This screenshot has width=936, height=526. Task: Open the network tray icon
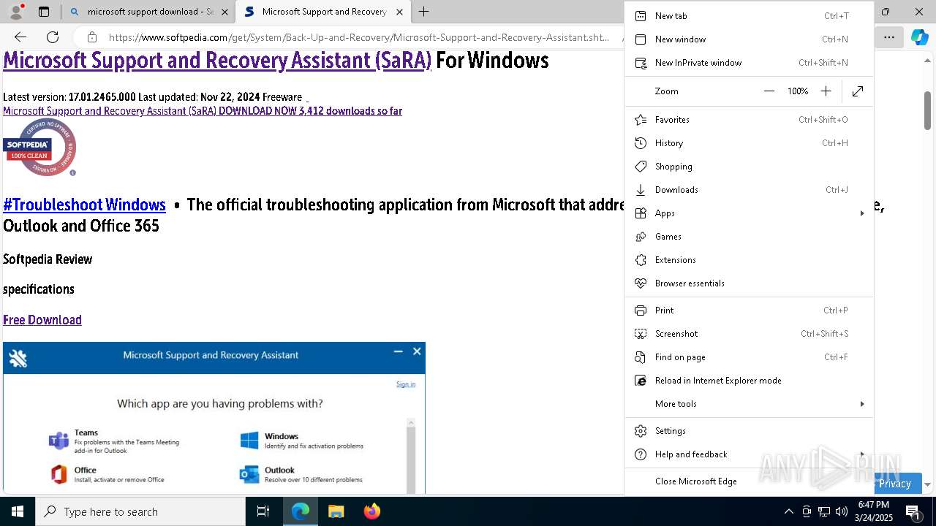click(823, 511)
